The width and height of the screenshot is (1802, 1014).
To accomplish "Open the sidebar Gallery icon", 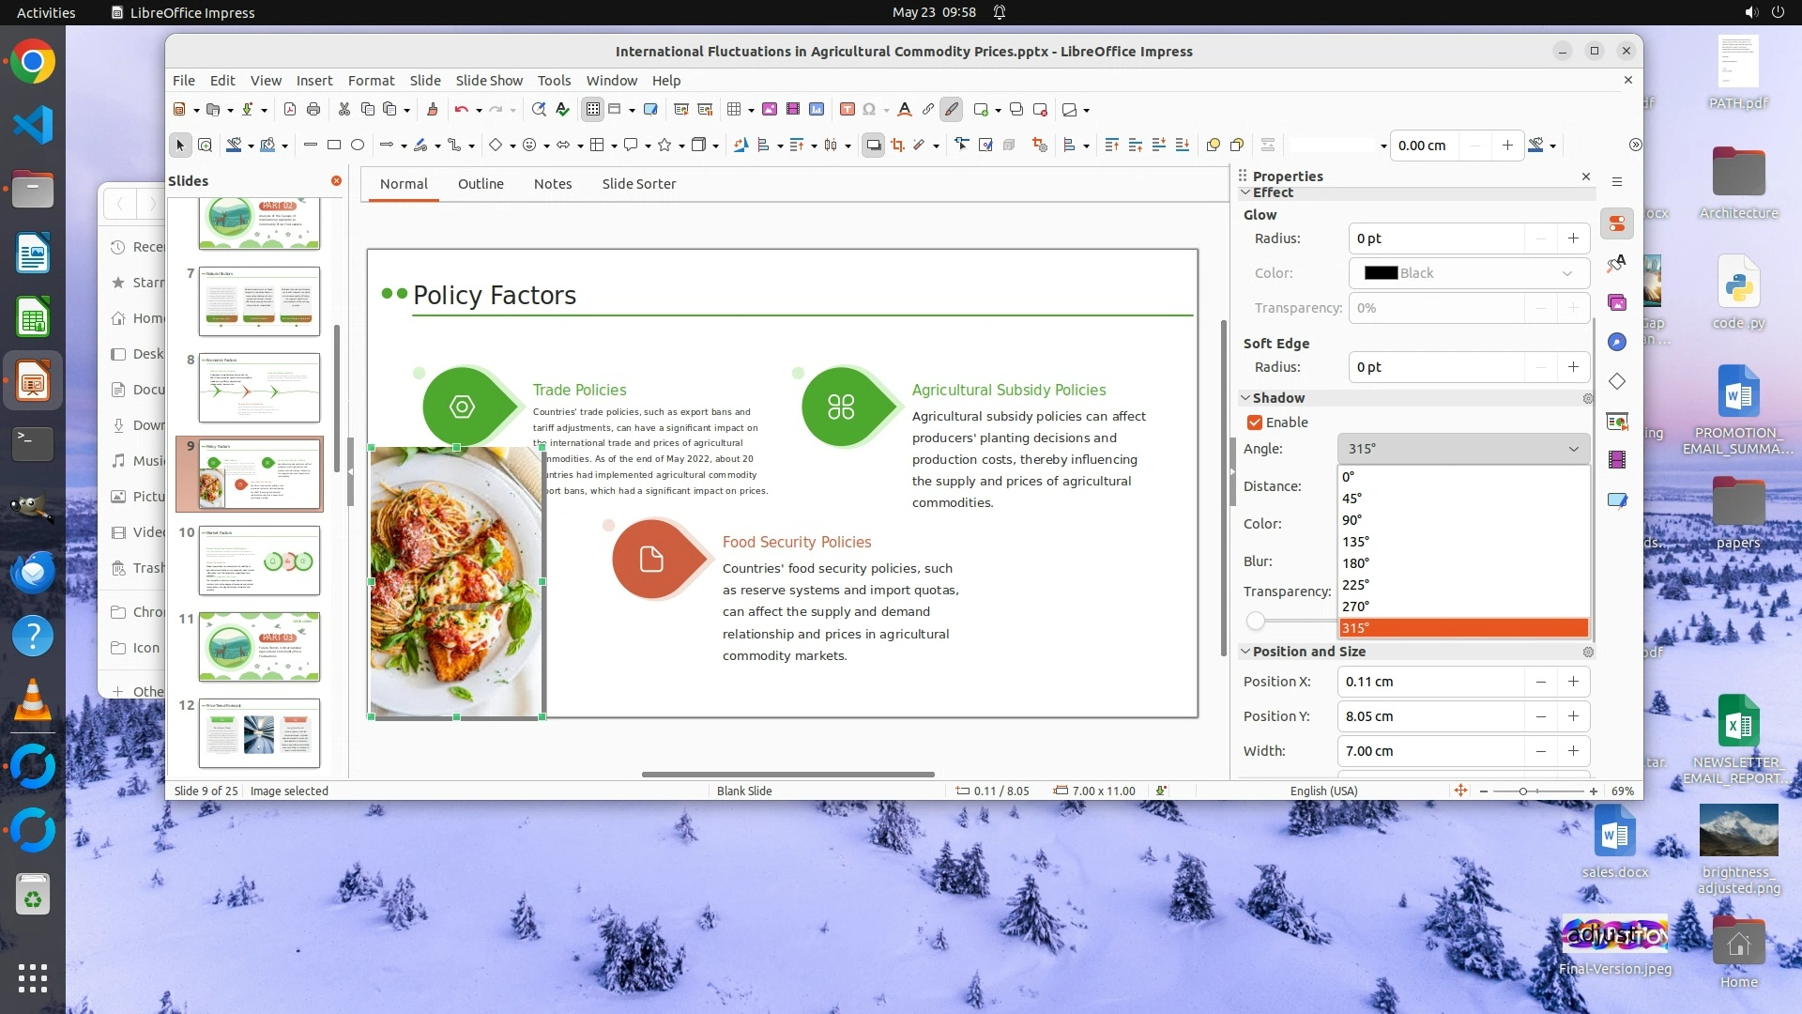I will [1616, 302].
